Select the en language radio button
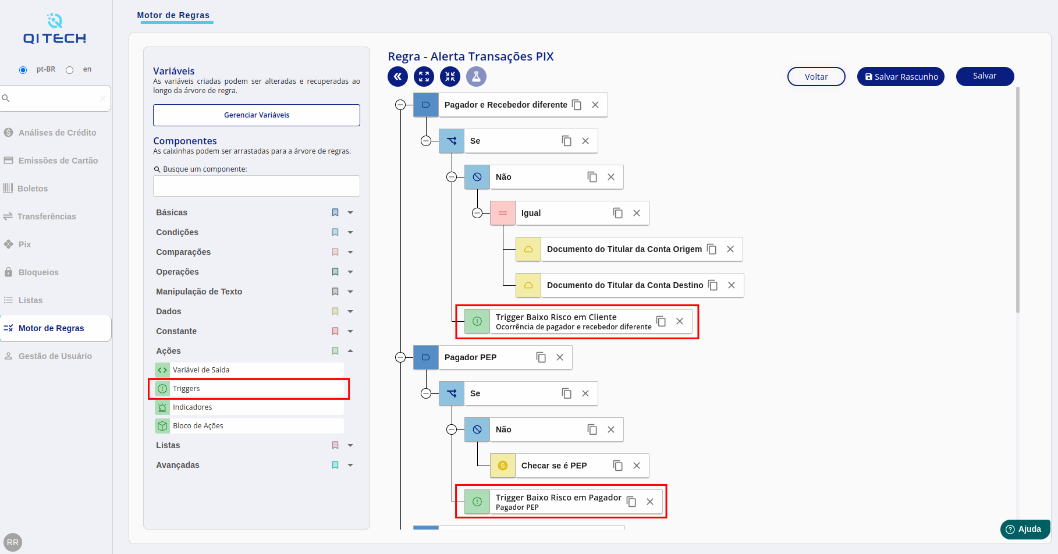The width and height of the screenshot is (1058, 554). (70, 70)
